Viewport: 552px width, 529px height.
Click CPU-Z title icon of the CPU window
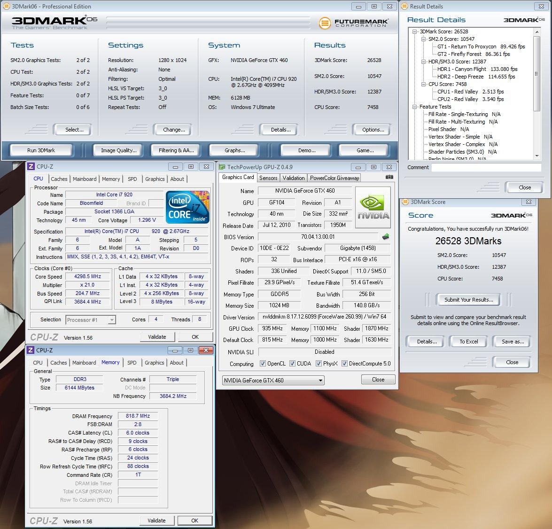(x=31, y=166)
